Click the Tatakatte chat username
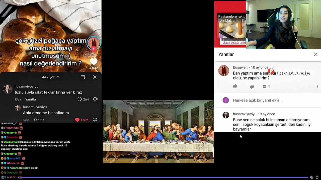This screenshot has width=321, height=180. click(12, 137)
